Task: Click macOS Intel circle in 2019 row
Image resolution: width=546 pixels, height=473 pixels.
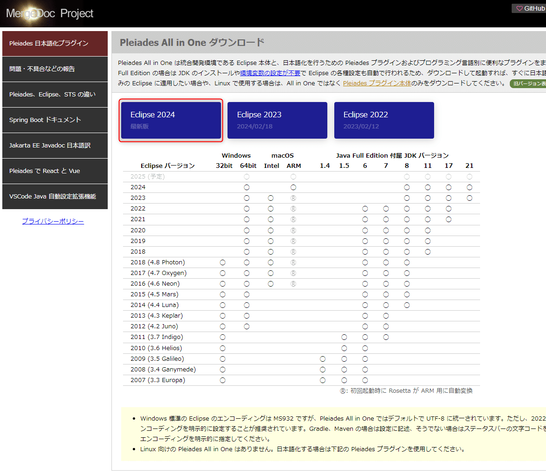Action: tap(271, 241)
